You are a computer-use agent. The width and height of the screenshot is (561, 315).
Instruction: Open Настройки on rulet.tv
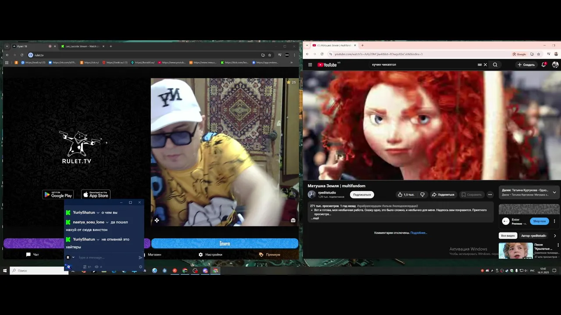point(210,255)
